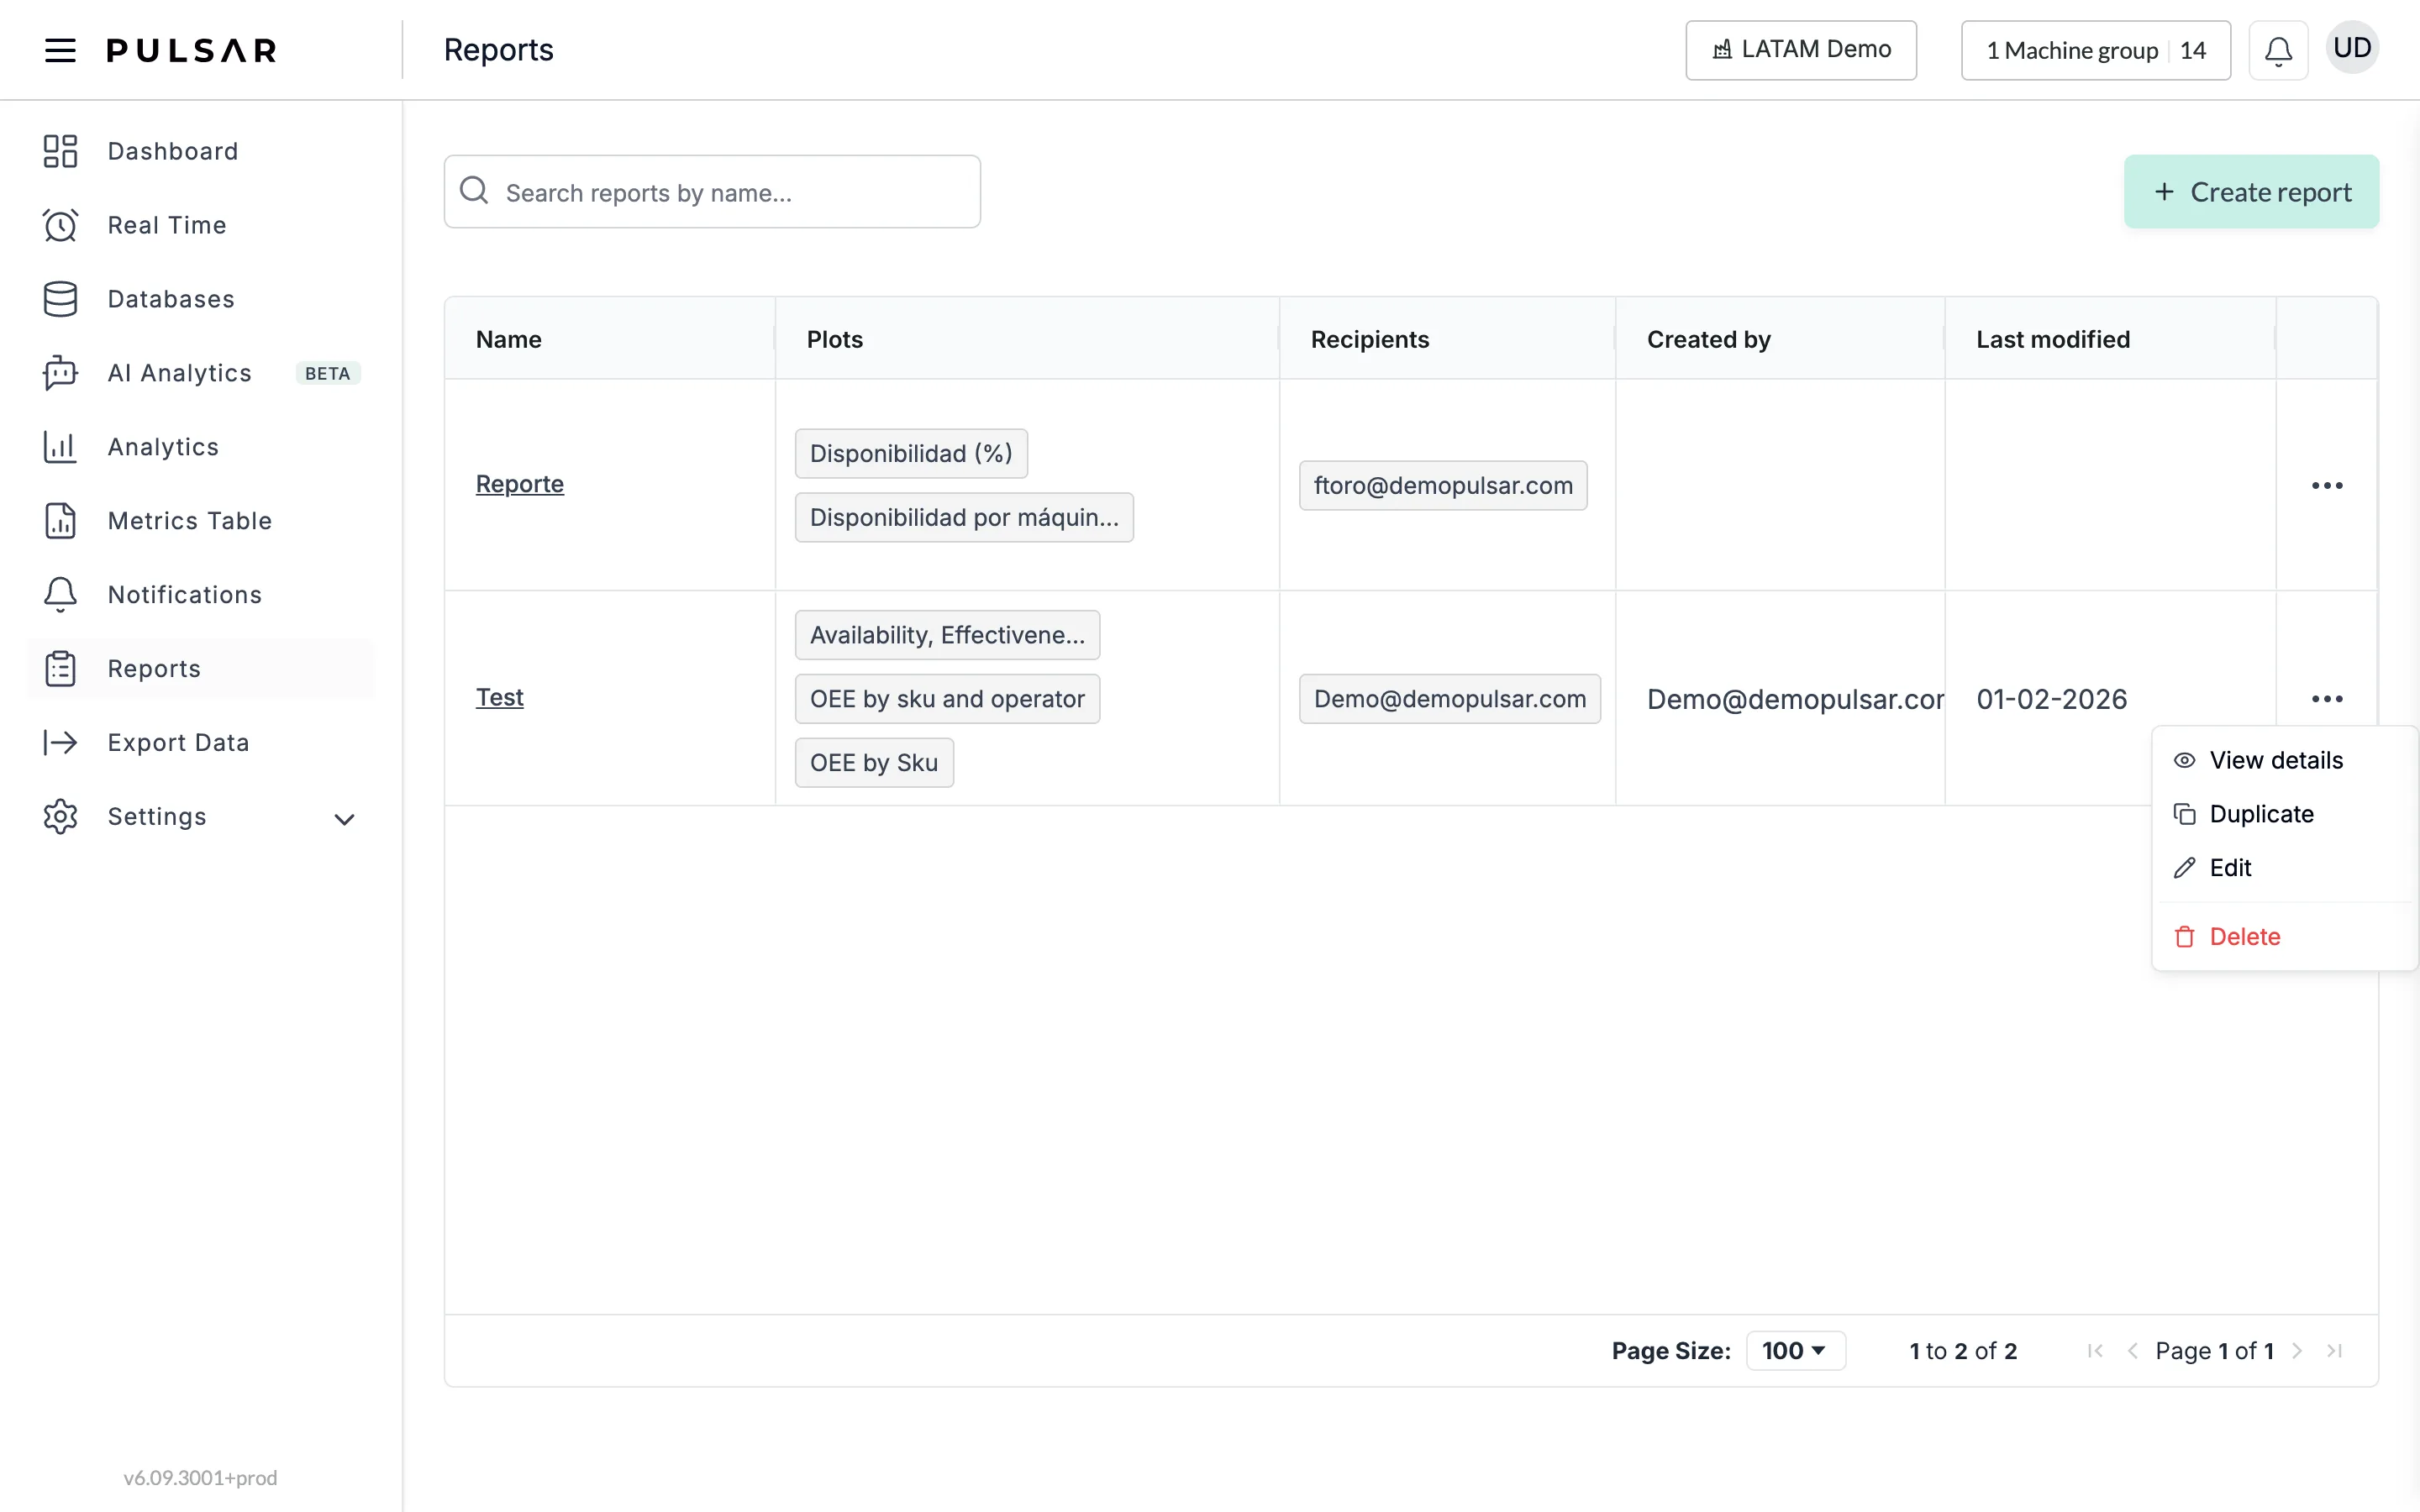Click the Analytics bar chart icon

60,447
